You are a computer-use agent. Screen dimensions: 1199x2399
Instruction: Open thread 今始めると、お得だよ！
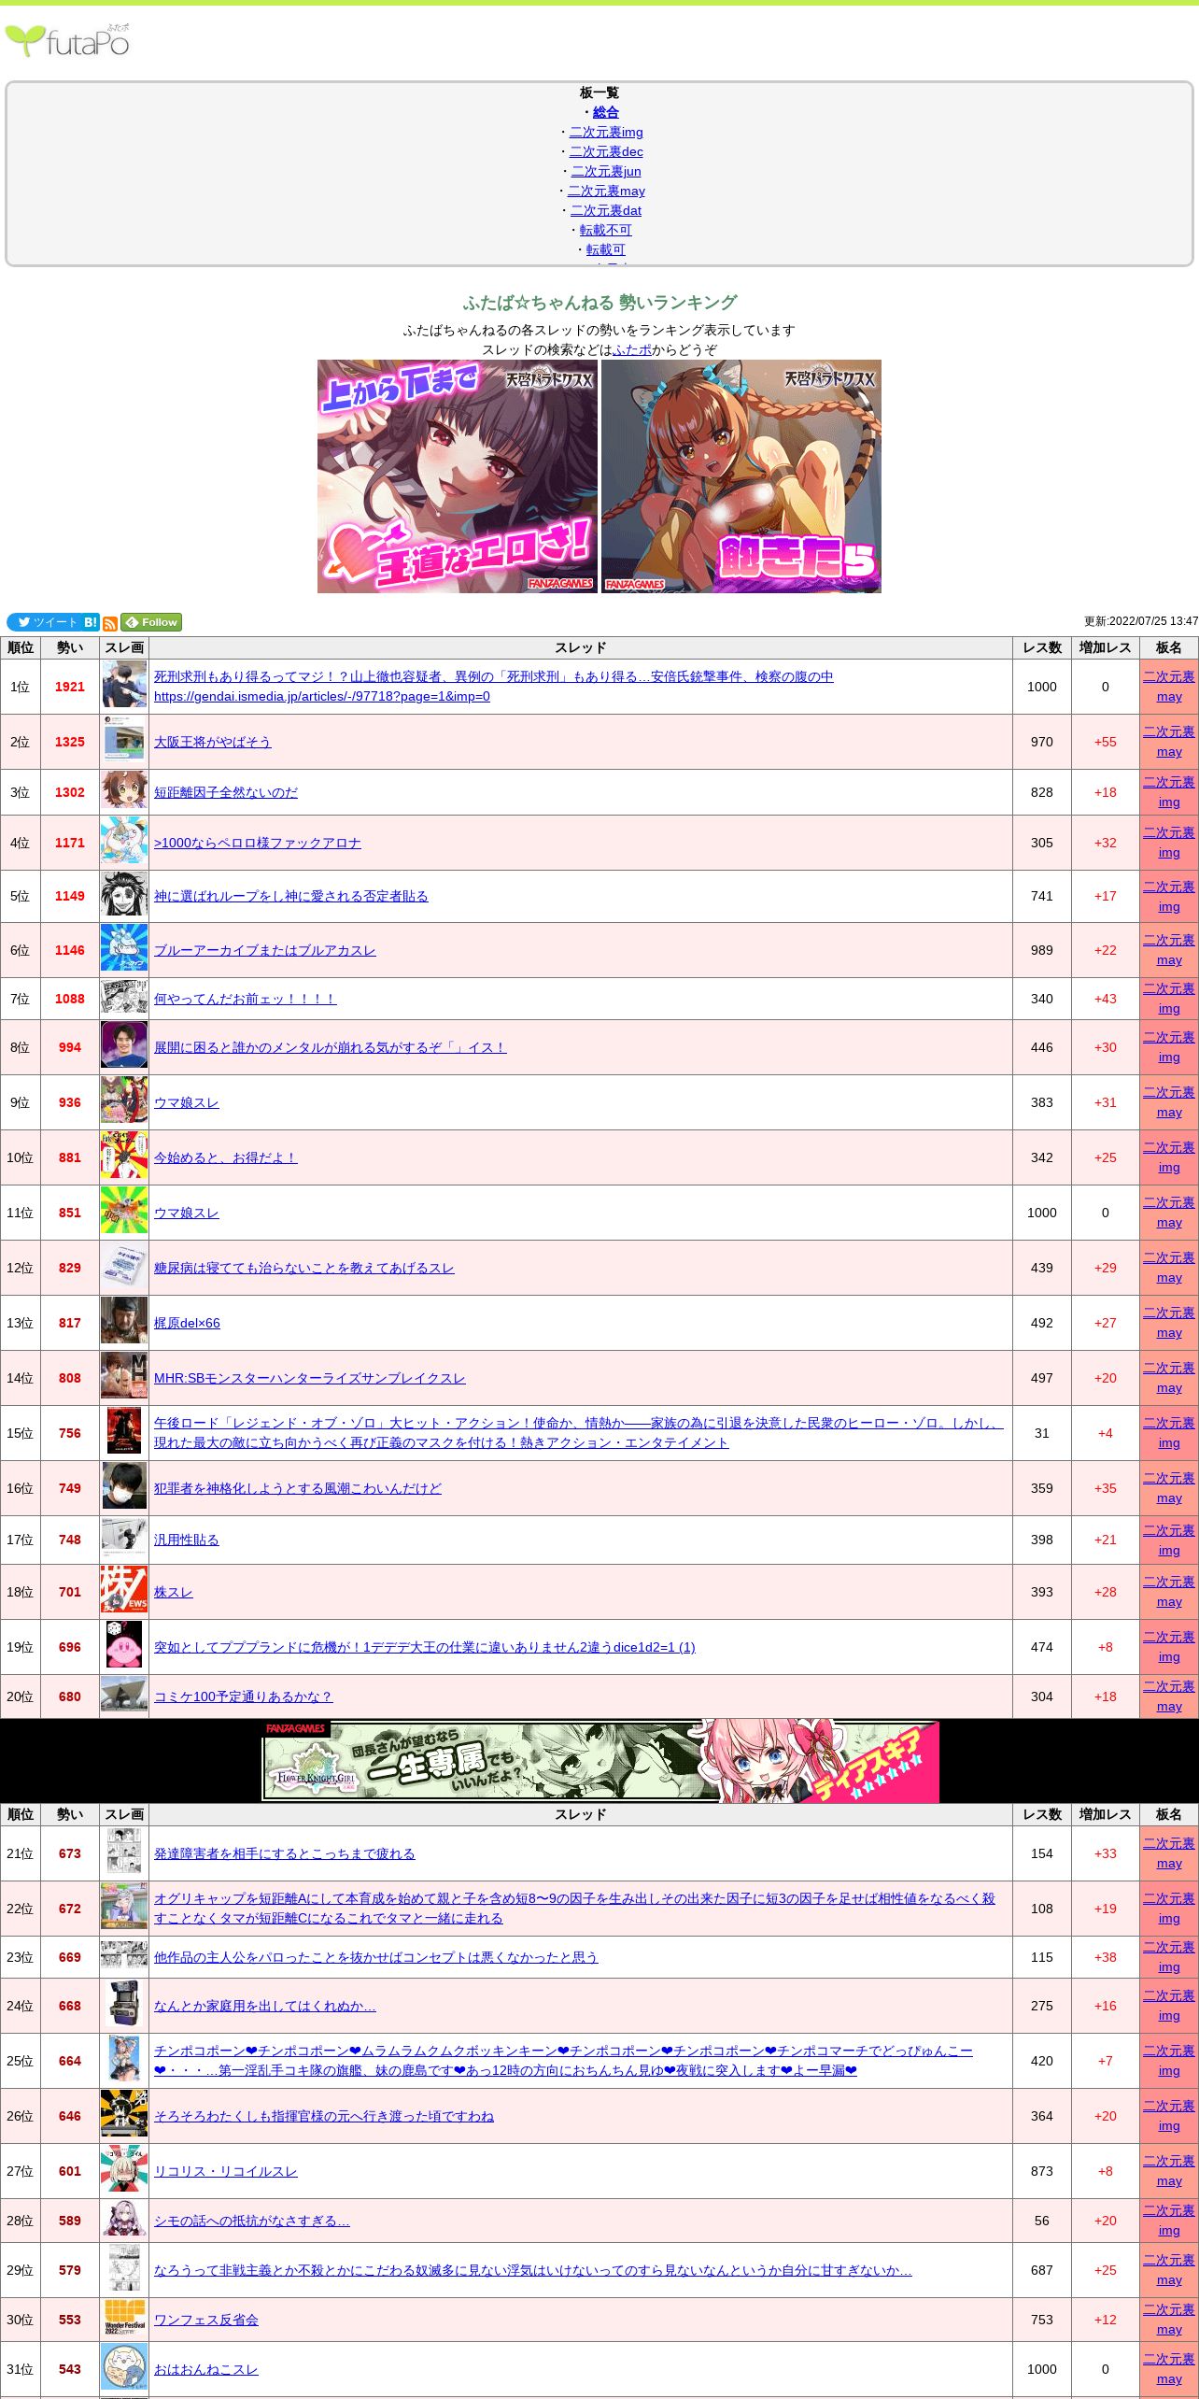225,1157
